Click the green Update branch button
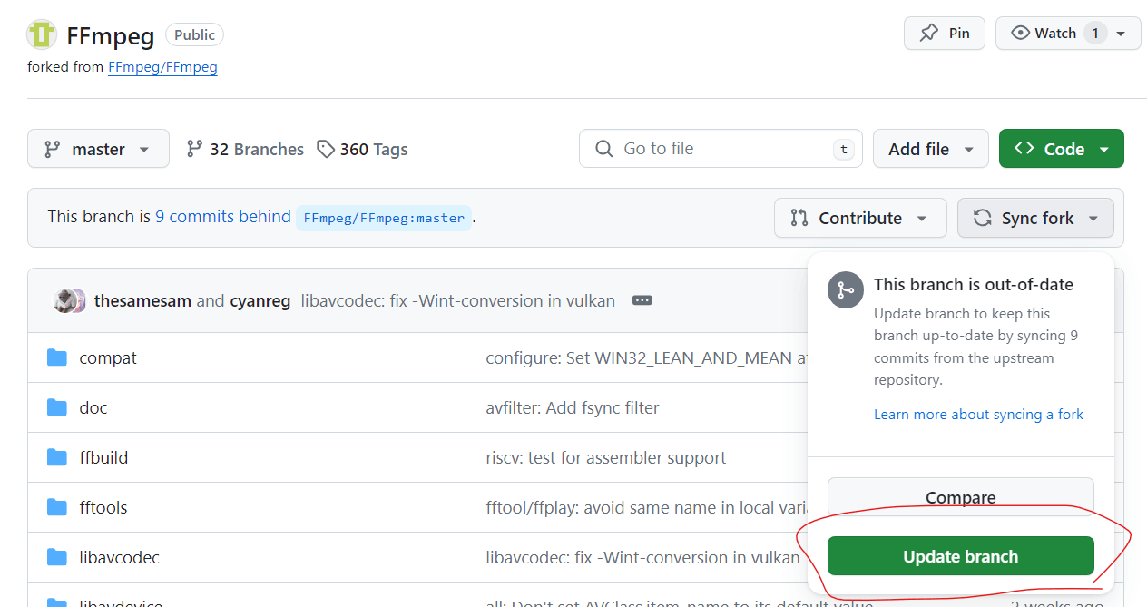1147x607 pixels. [x=961, y=556]
